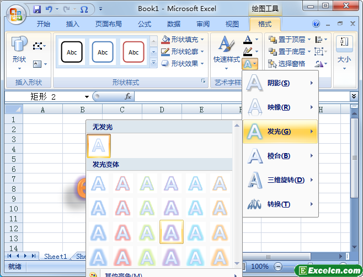This screenshot has width=363, height=277.
Task: Open the 转换(T) transform submenu
Action: [x=280, y=204]
